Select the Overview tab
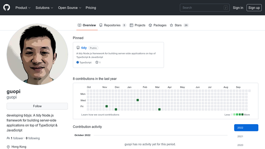265x149 pixels. pos(87,25)
